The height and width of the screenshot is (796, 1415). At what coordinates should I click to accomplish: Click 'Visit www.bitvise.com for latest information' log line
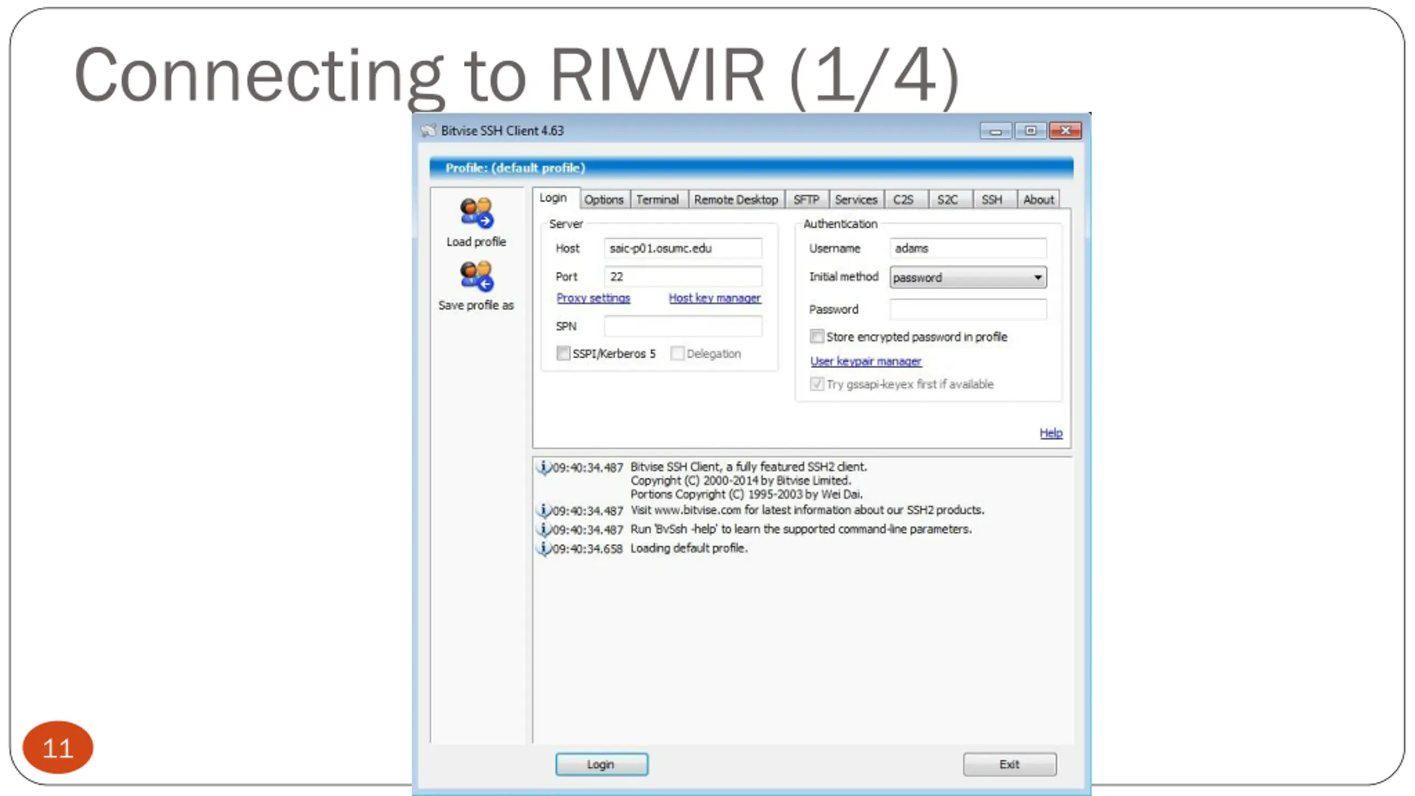click(x=807, y=510)
